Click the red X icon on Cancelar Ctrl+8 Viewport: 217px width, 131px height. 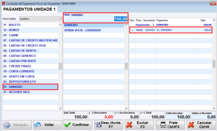(x=191, y=125)
